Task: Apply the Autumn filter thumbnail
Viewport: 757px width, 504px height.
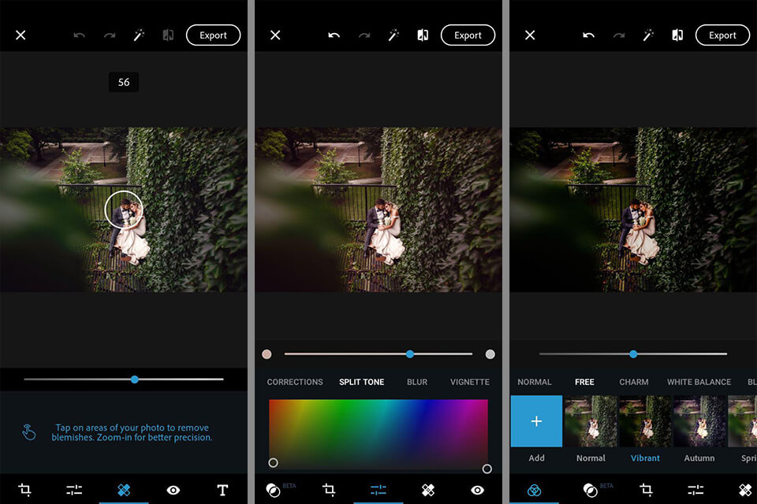Action: click(699, 422)
